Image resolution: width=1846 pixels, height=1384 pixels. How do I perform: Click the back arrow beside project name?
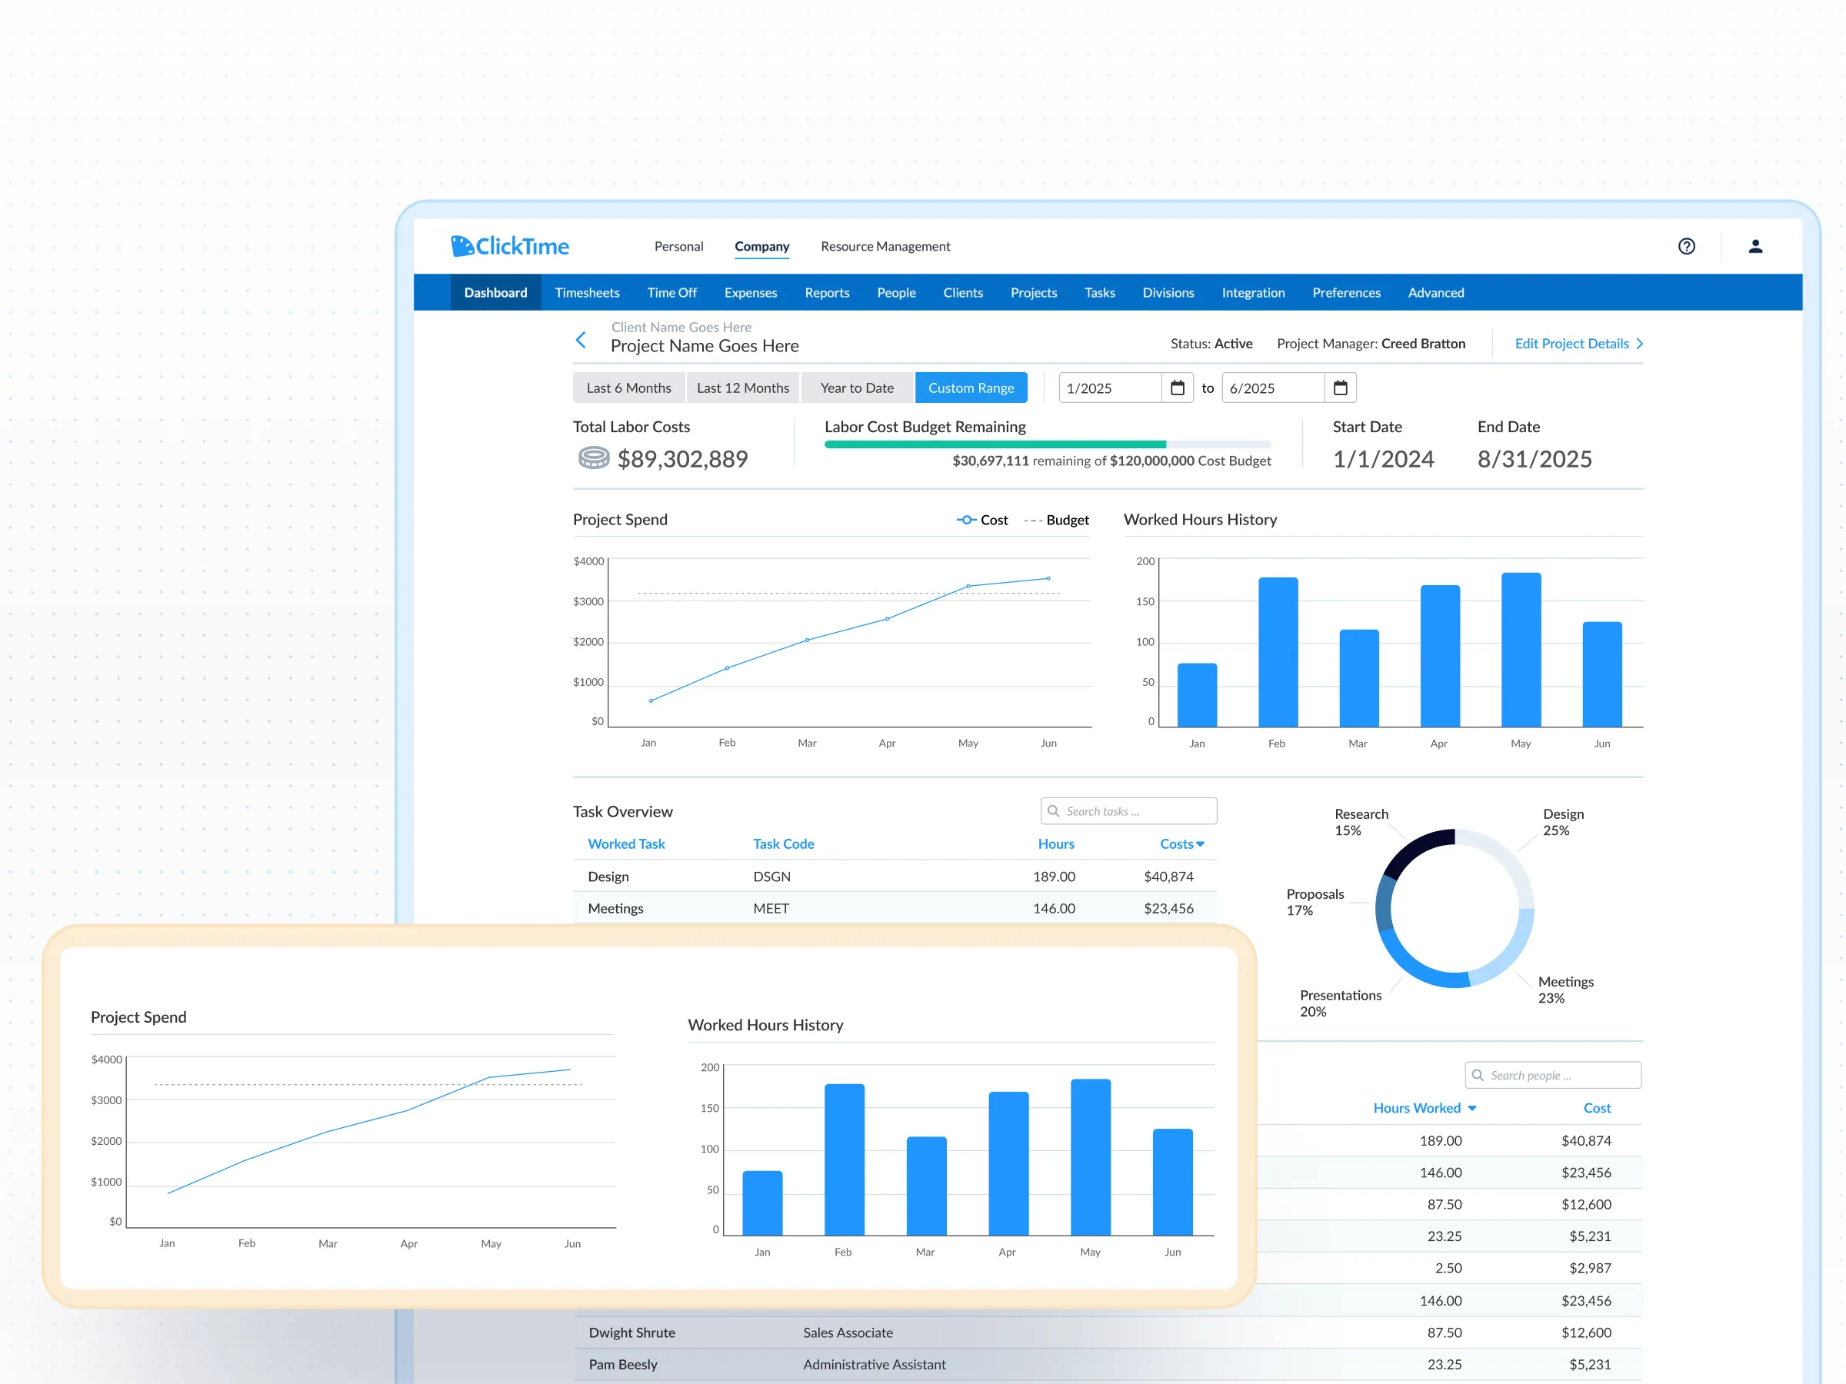point(581,340)
